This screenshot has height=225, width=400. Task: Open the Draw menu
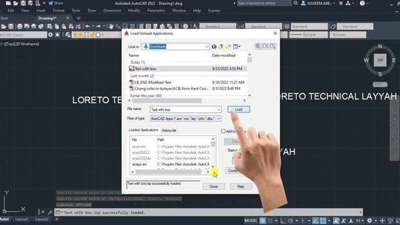[92, 11]
